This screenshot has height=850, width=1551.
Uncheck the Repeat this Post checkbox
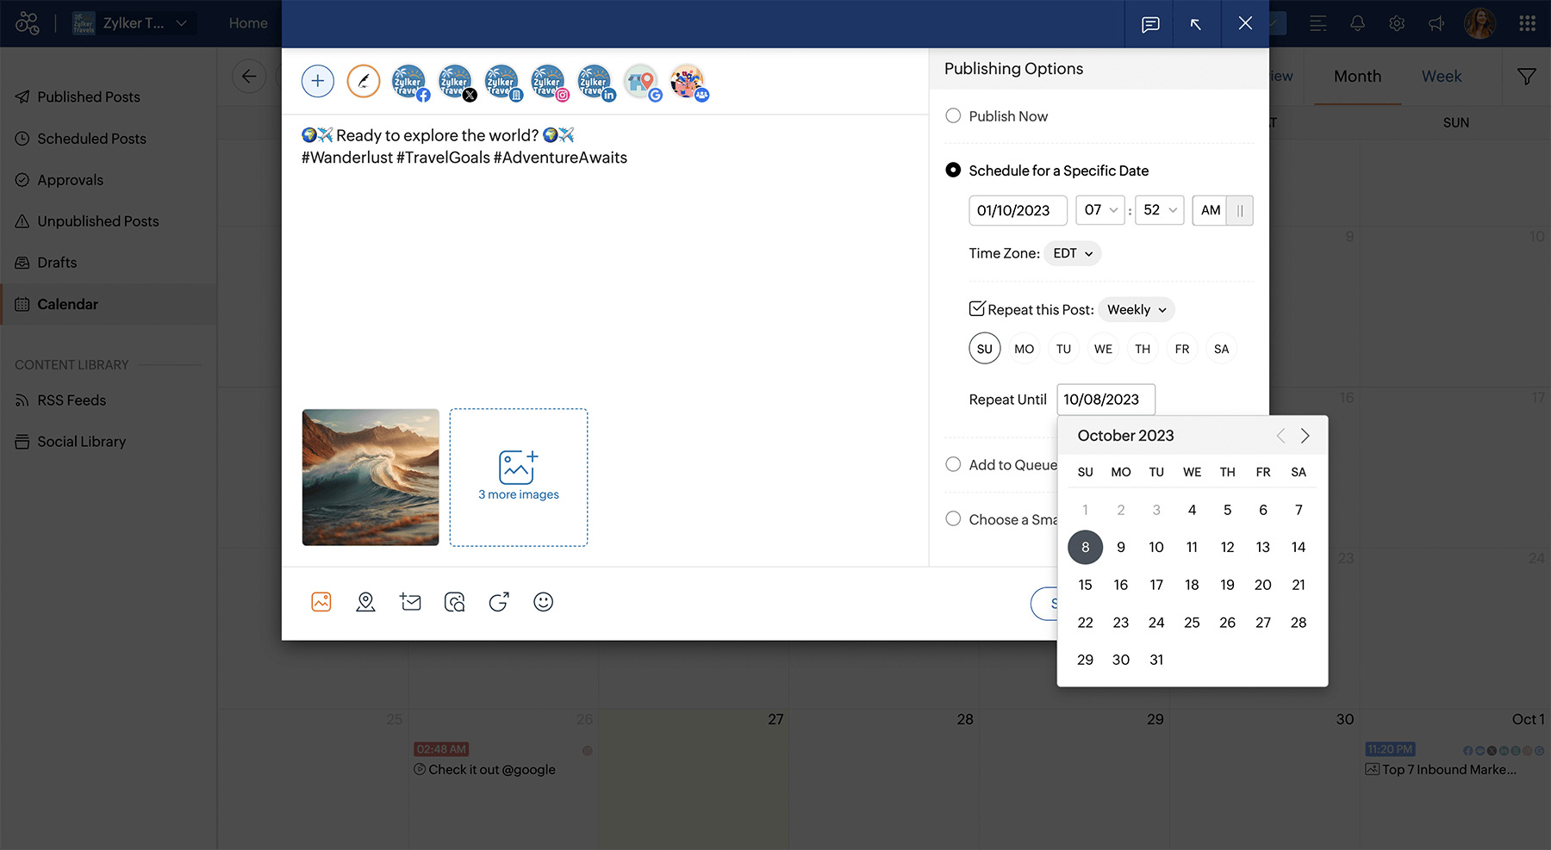click(977, 309)
